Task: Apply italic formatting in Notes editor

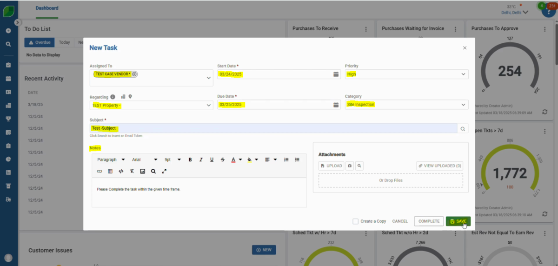Action: (201, 160)
